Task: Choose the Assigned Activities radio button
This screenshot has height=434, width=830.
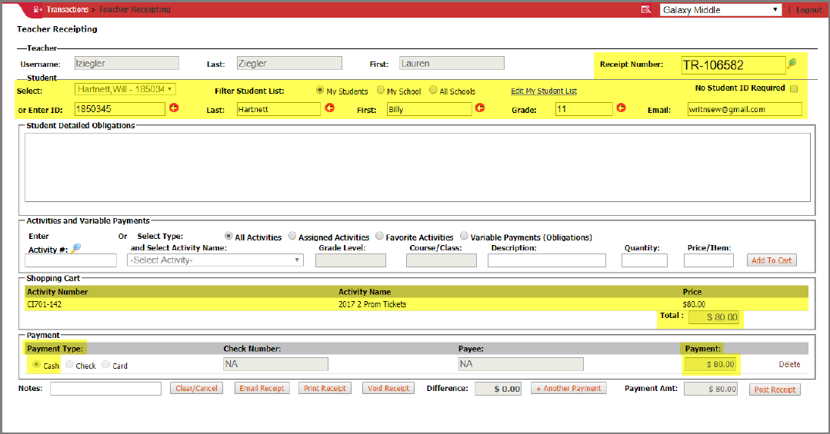Action: [x=292, y=236]
